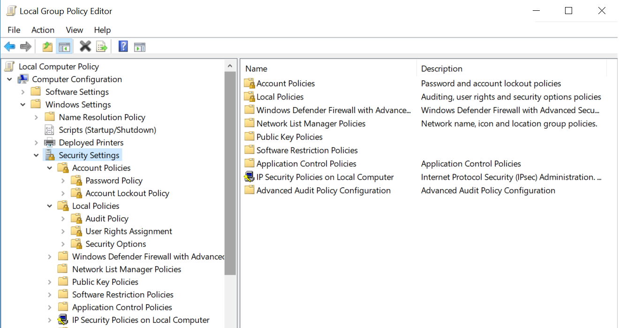Open the File menu
Viewport: 619px width, 328px height.
[14, 30]
